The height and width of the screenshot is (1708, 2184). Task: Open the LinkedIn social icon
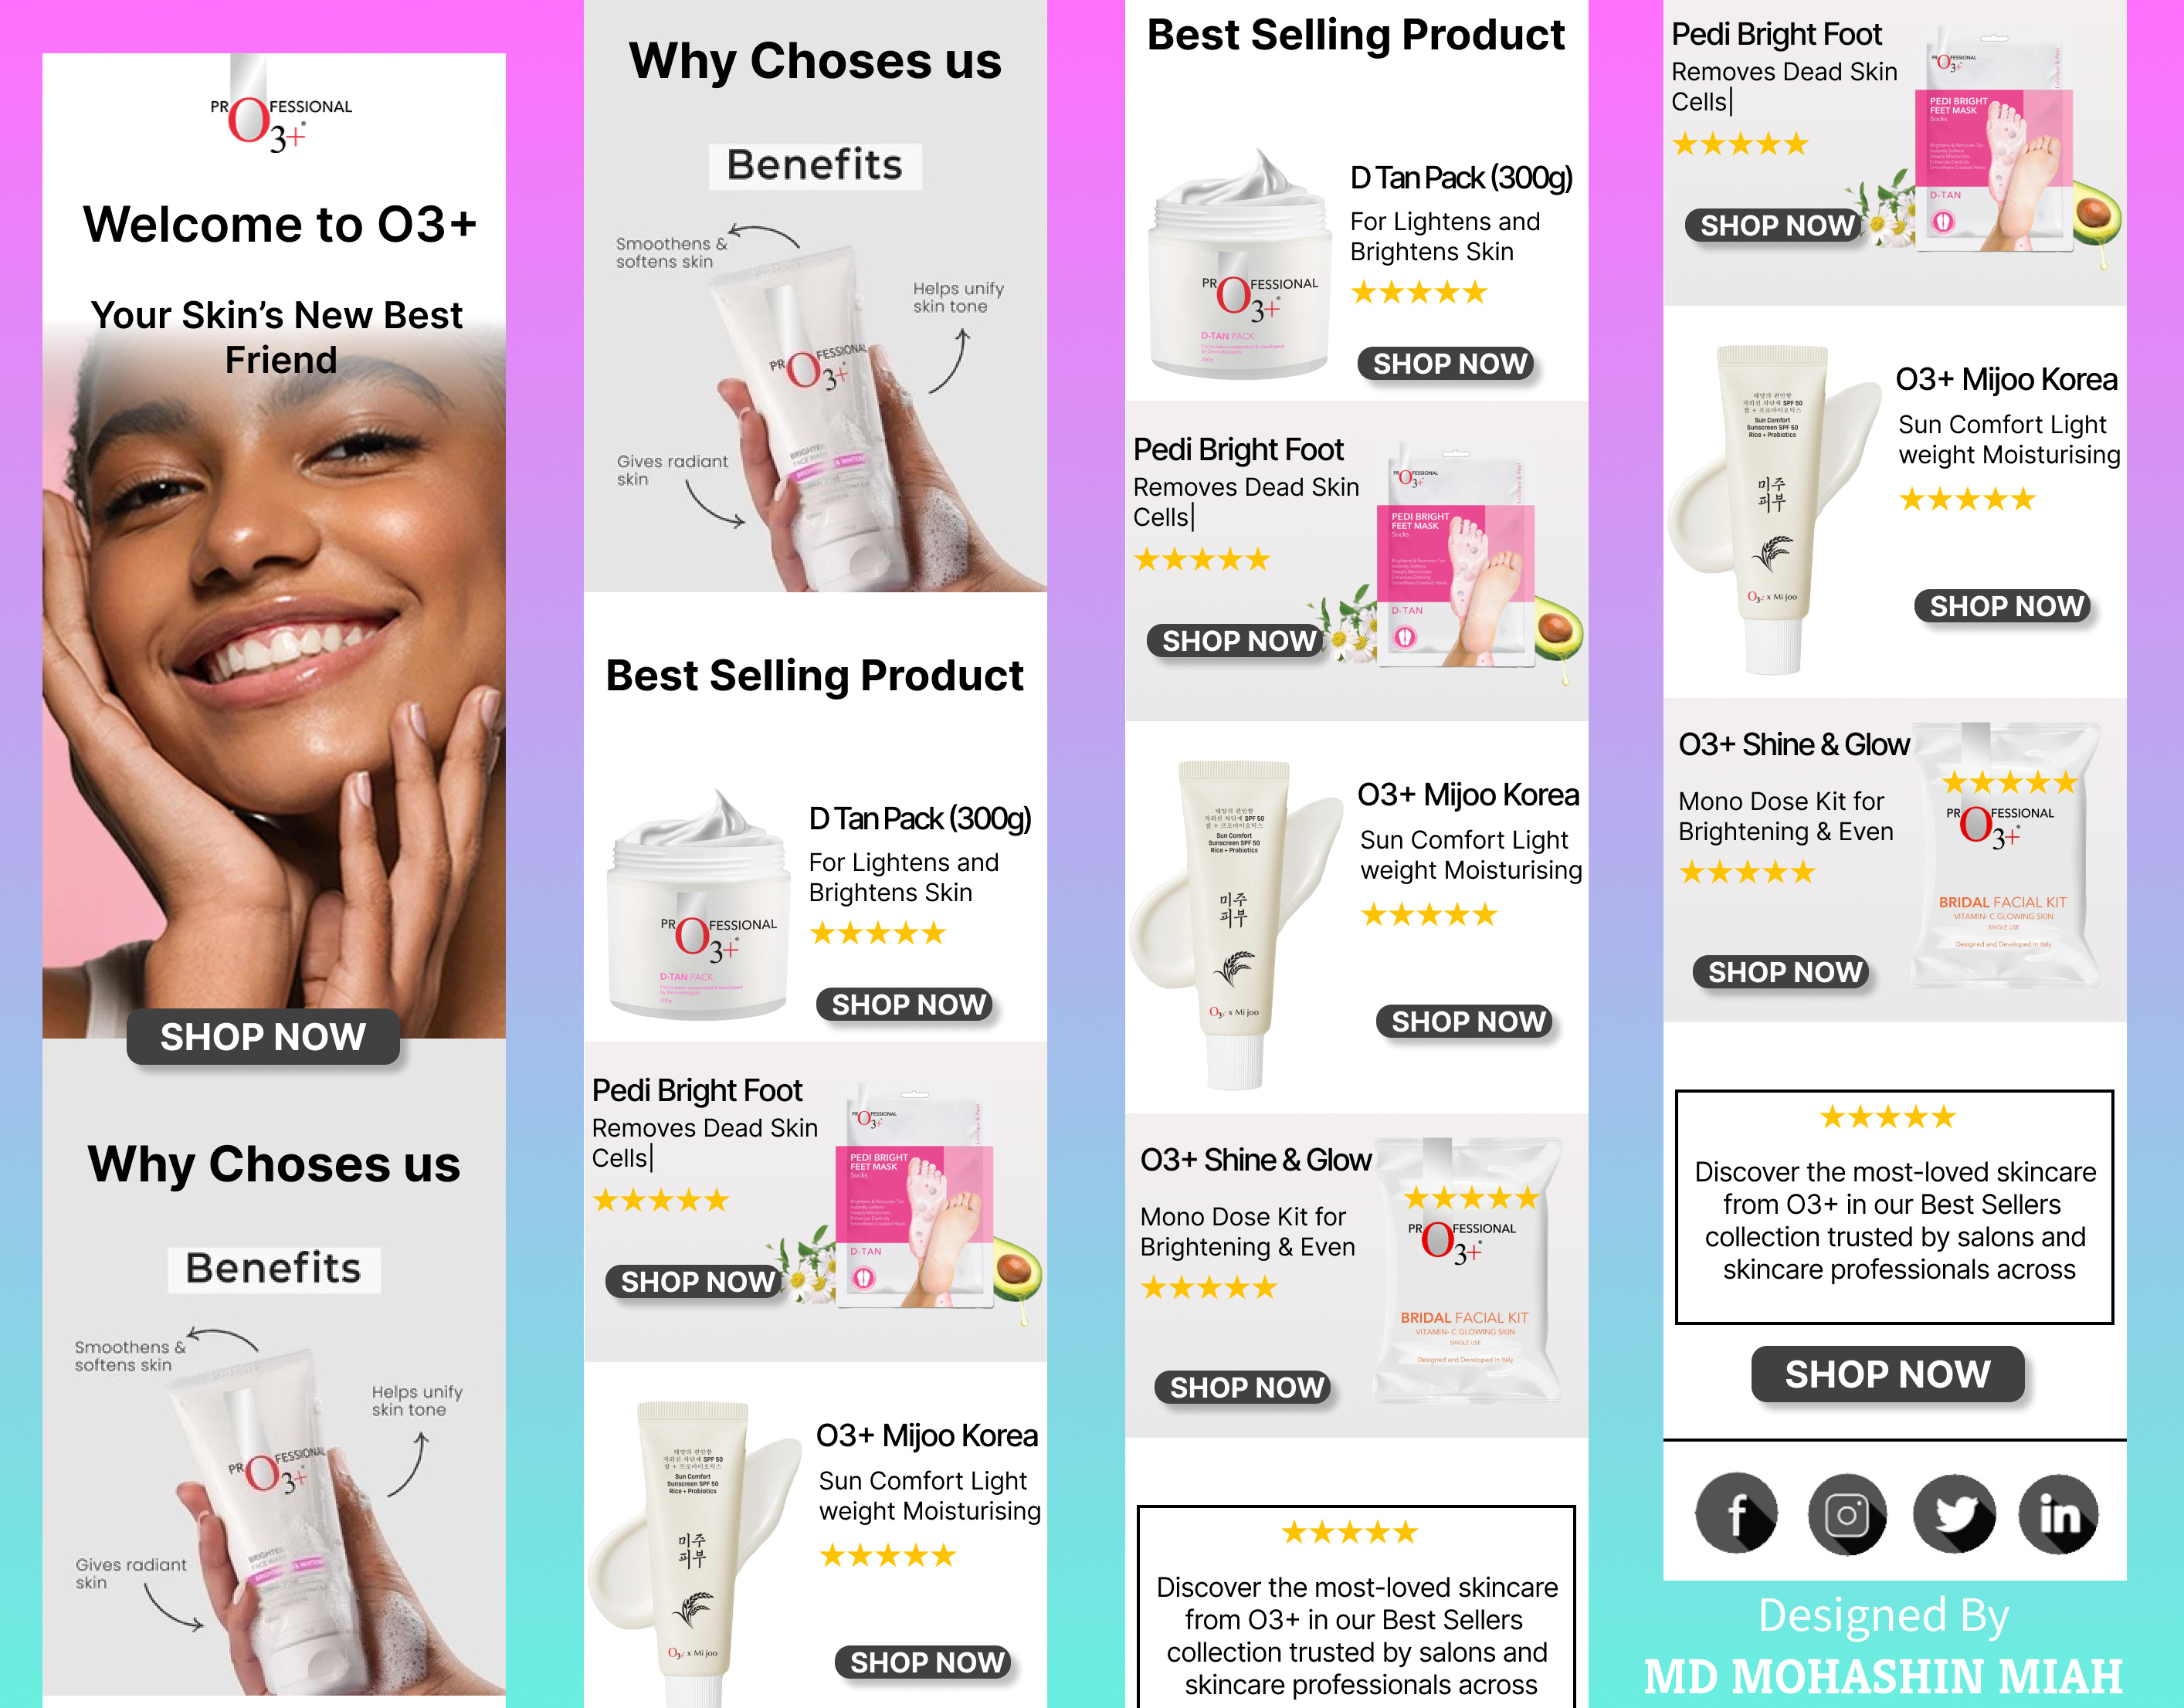(2059, 1513)
